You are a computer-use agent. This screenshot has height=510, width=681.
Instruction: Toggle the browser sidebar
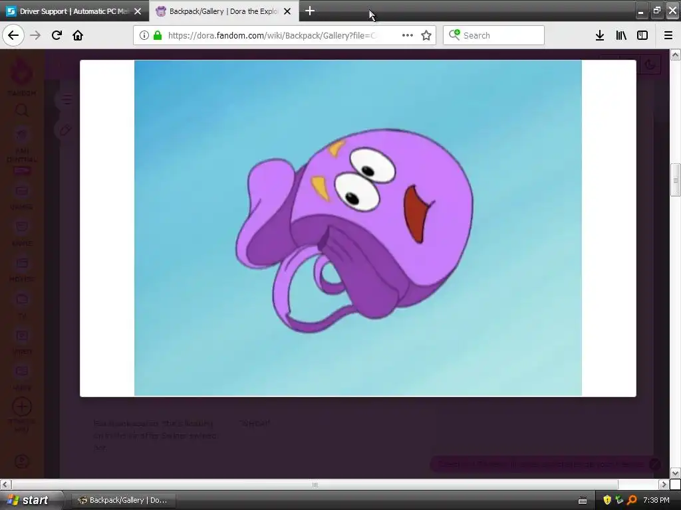point(642,35)
